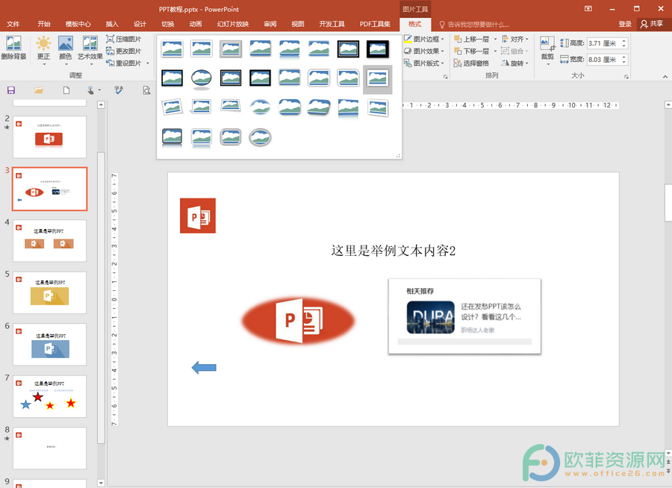The image size is (672, 488).
Task: Open the picture styles dialog launcher
Action: click(x=445, y=77)
